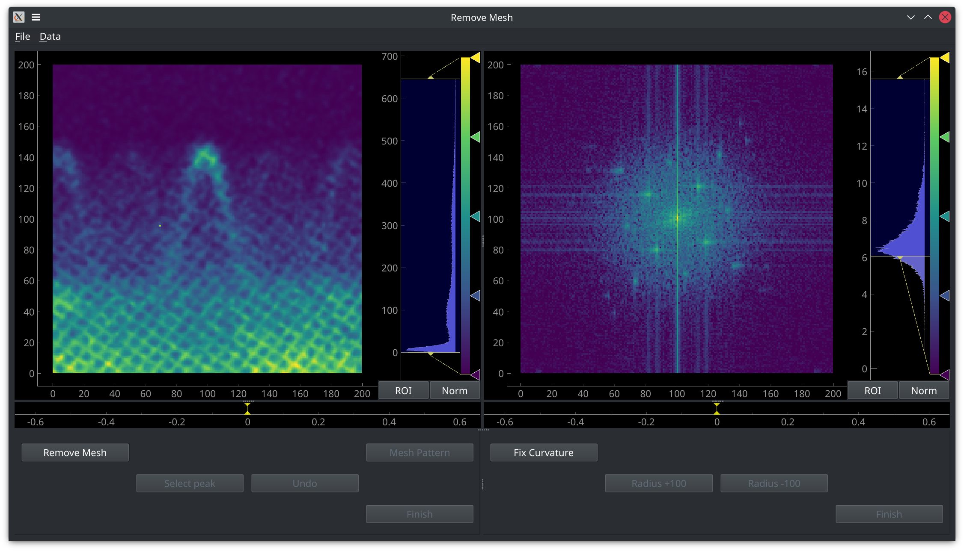Click the titlebar up-chevron button

(x=928, y=17)
